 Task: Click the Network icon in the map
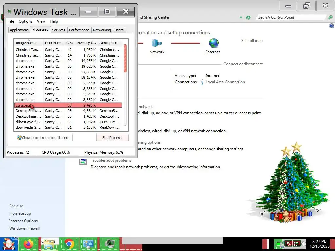coord(157,43)
